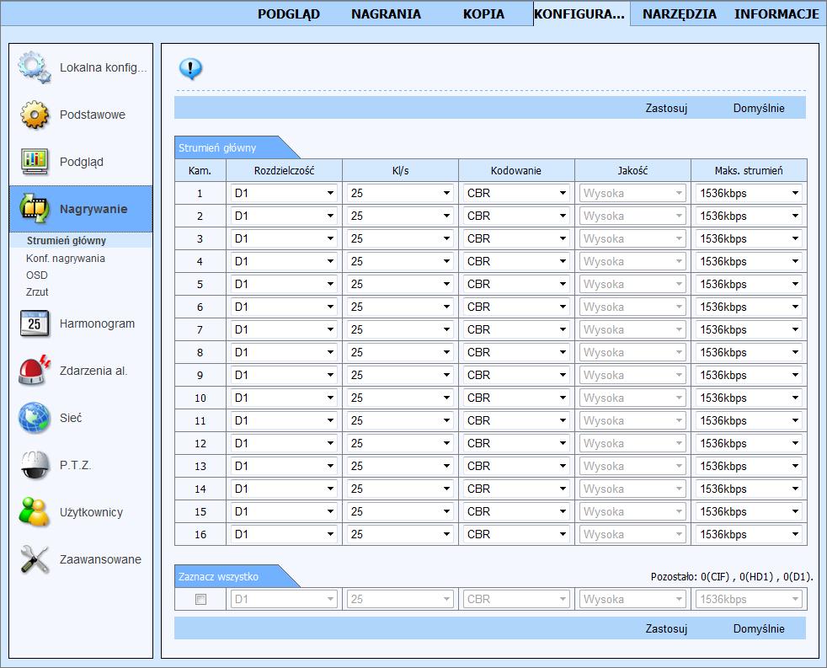This screenshot has width=827, height=668.
Task: Open Lokalna konfig. gears icon
Action: click(35, 67)
